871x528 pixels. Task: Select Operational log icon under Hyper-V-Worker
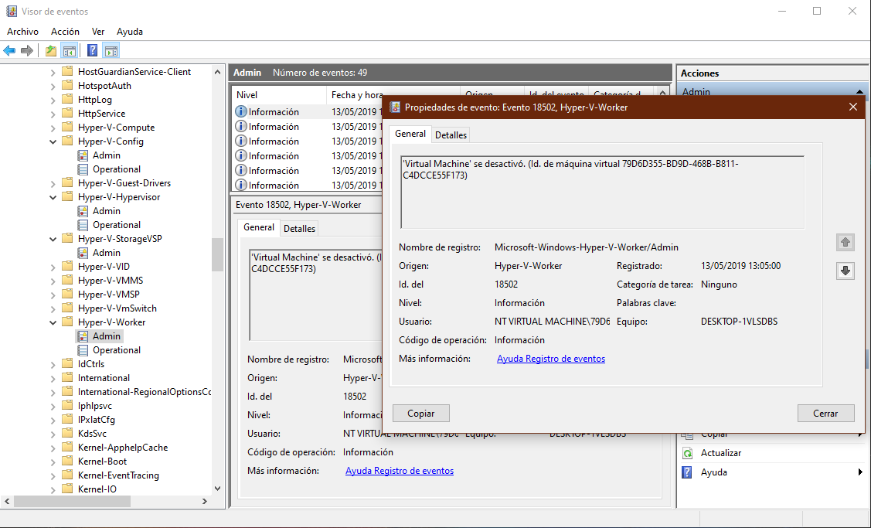(x=83, y=350)
